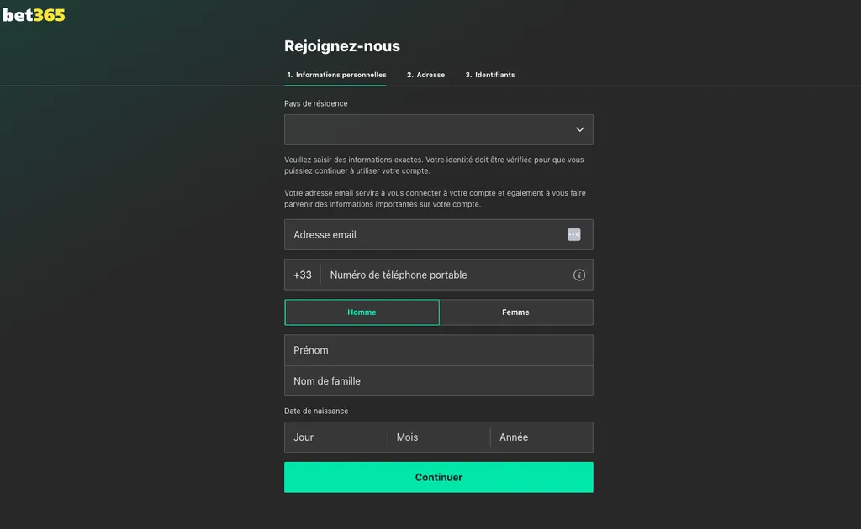Click the +33 phone country prefix
Image resolution: width=861 pixels, height=529 pixels.
[302, 275]
